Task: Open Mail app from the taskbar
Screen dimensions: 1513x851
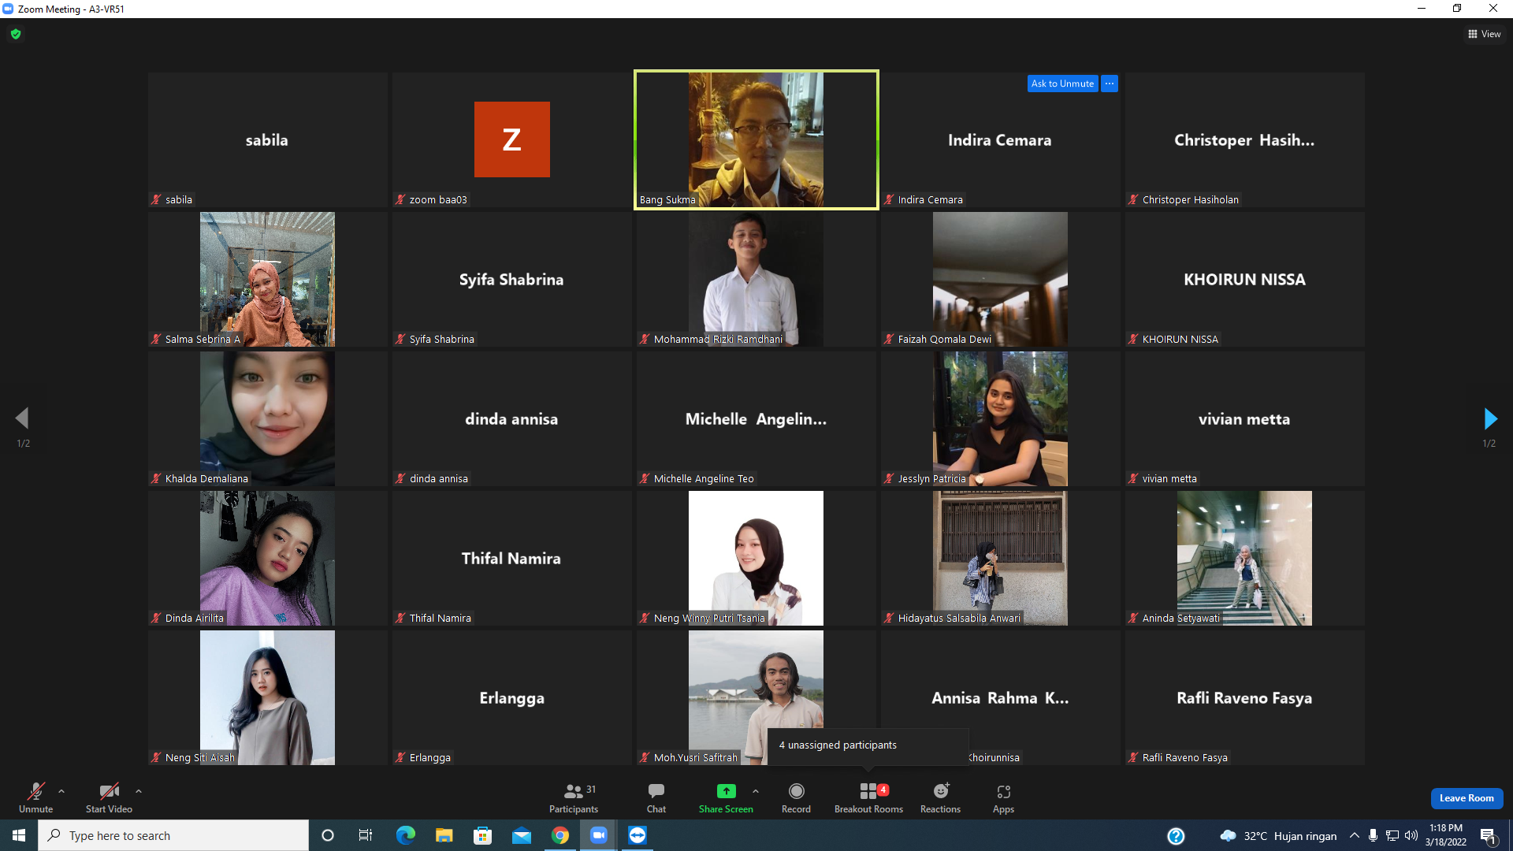Action: pyautogui.click(x=521, y=835)
